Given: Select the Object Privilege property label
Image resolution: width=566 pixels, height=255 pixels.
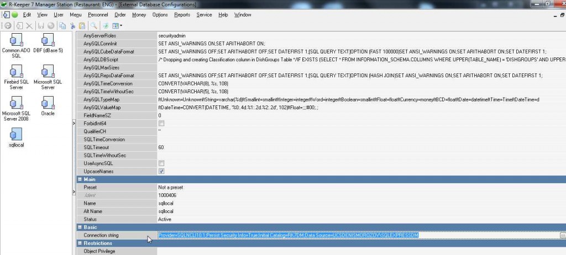Looking at the screenshot, I should [99, 251].
